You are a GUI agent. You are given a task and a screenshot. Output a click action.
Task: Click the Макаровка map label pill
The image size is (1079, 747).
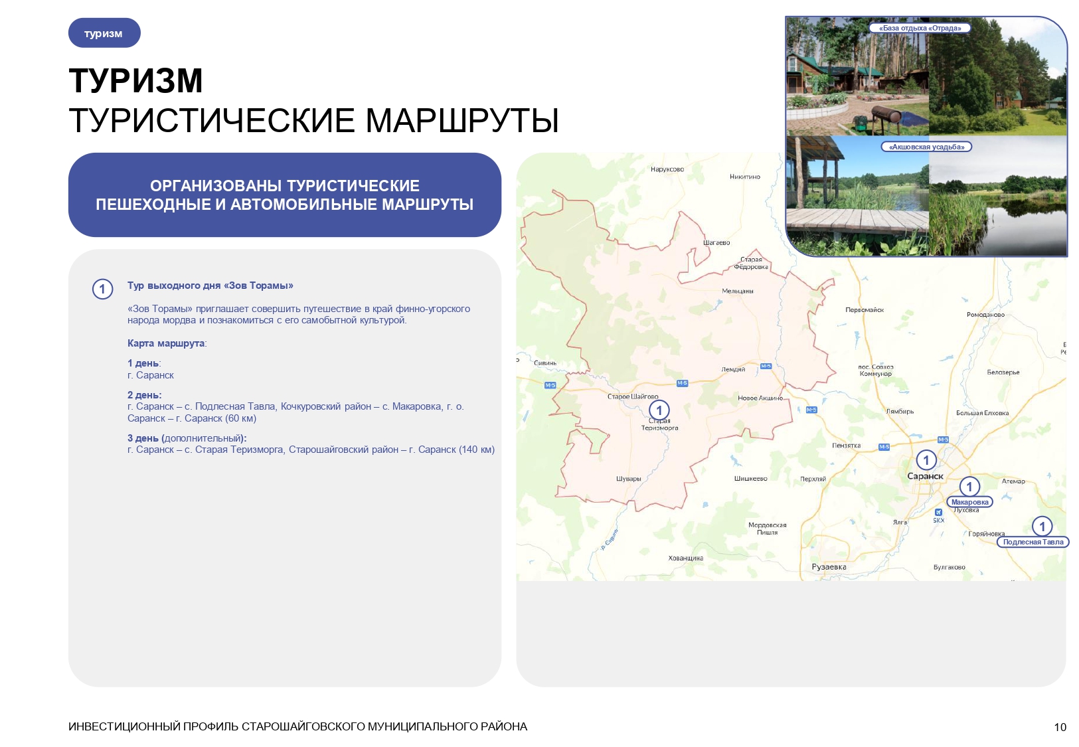[x=969, y=502]
